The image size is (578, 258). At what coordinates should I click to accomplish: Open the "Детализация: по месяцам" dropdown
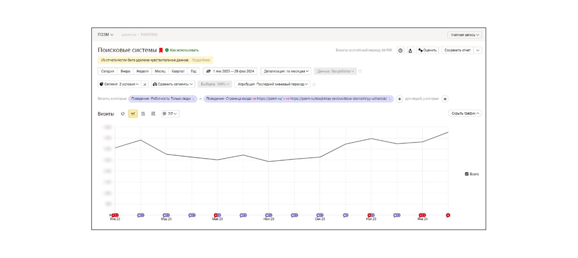pyautogui.click(x=286, y=71)
